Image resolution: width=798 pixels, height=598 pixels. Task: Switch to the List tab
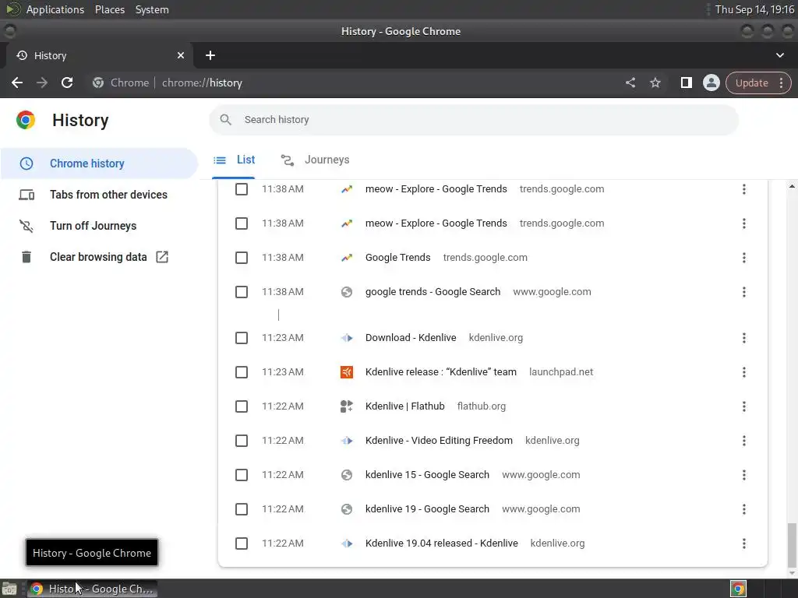click(234, 160)
